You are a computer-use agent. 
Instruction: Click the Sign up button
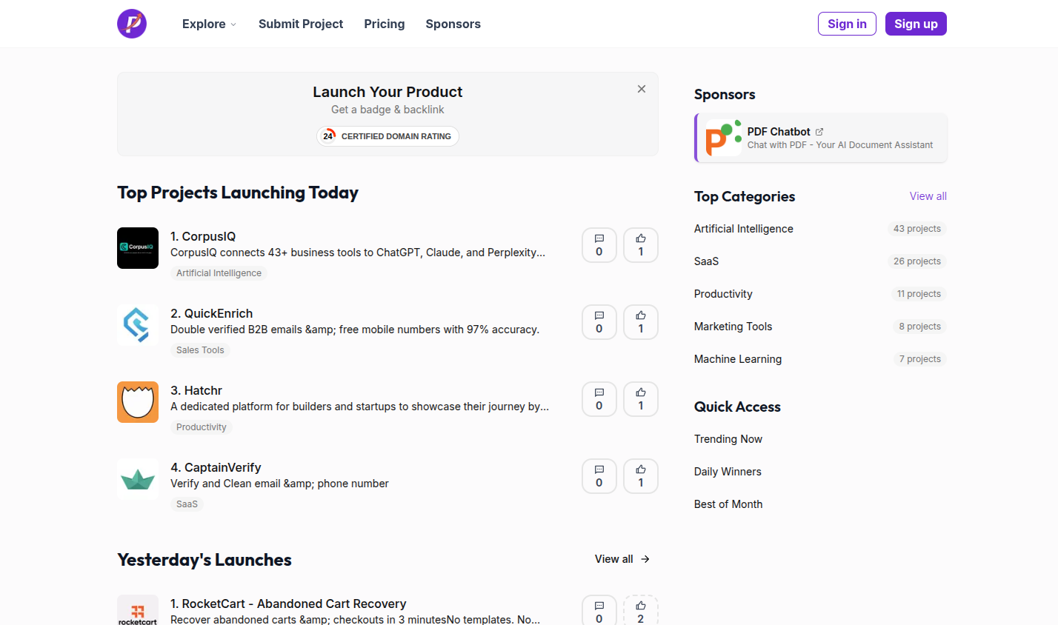pyautogui.click(x=916, y=24)
